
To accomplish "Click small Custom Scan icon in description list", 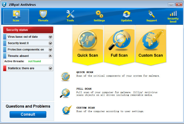I will [x=67, y=110].
